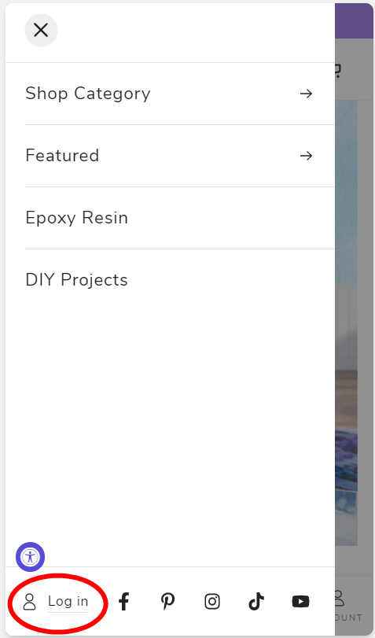Go to the DIY Projects page
This screenshot has width=375, height=638.
pos(77,280)
